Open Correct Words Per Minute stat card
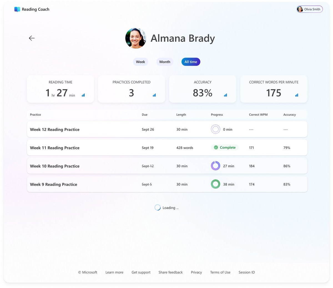Image resolution: width=333 pixels, height=288 pixels. [274, 89]
